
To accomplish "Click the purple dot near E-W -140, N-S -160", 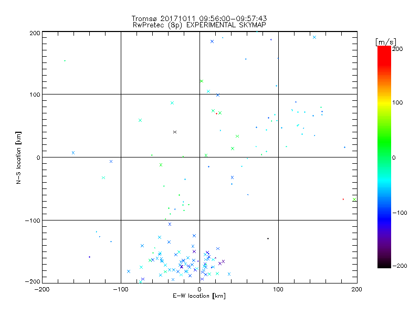I will pos(89,257).
